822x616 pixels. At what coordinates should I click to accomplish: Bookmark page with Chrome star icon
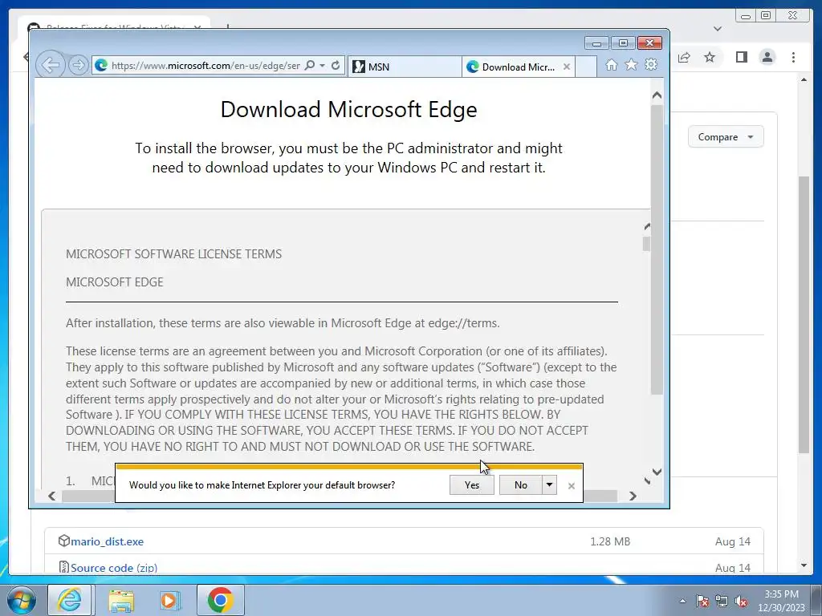[x=710, y=57]
